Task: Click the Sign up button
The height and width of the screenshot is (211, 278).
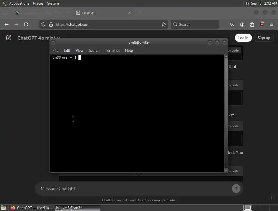Action: point(264,38)
